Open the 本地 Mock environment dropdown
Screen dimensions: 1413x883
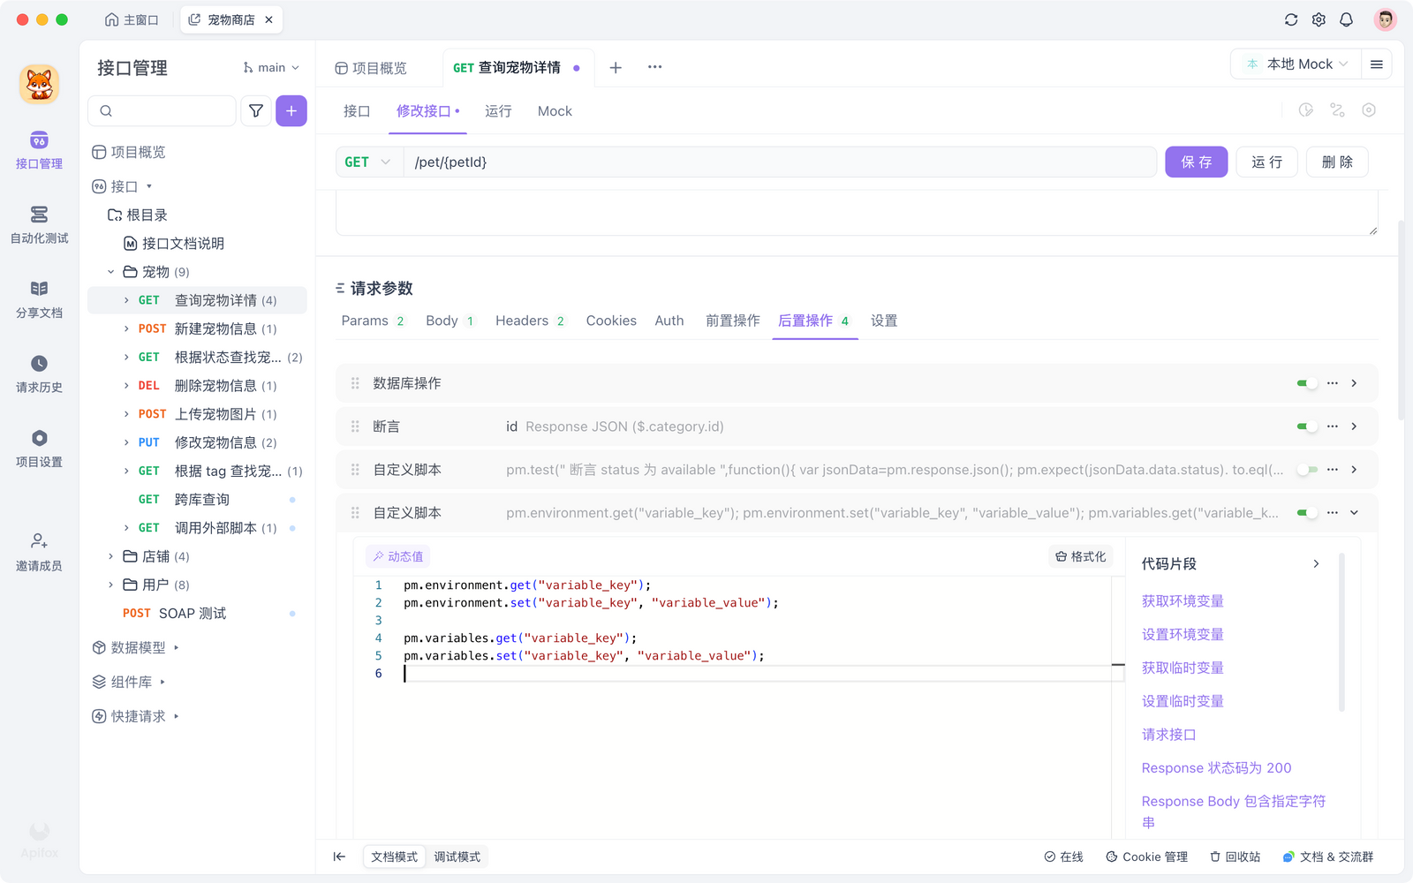(x=1295, y=64)
